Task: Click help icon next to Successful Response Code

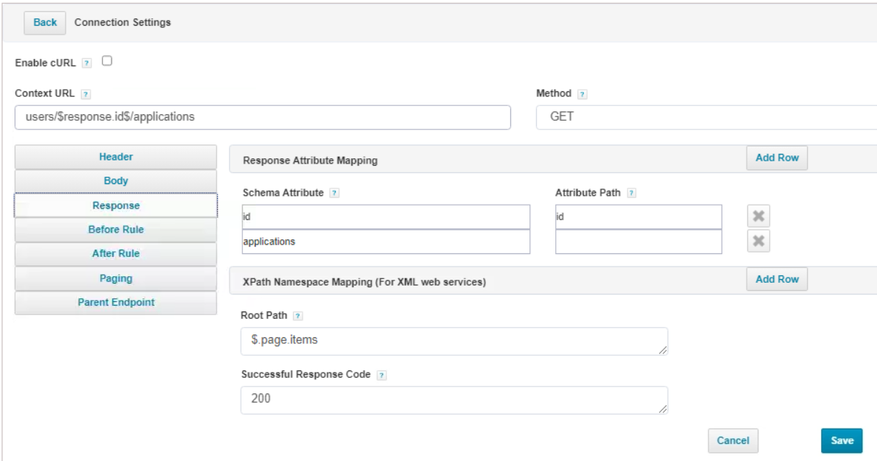Action: point(381,375)
